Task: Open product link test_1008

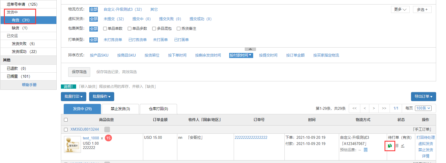Action: click(91, 138)
